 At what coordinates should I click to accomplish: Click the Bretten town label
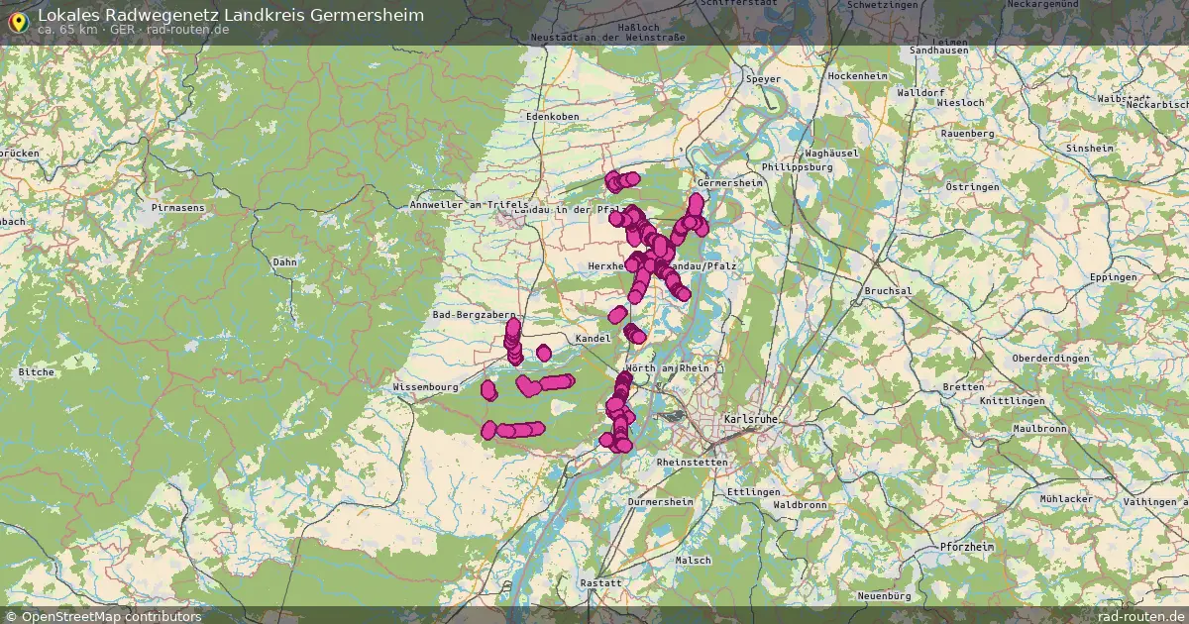coord(963,386)
